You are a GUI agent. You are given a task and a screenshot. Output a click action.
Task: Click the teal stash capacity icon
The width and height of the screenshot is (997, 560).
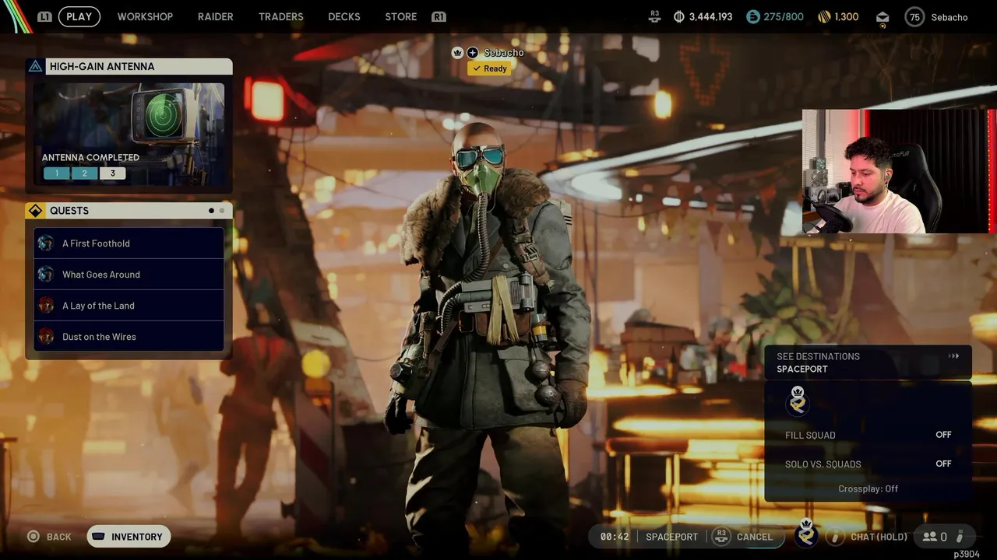pos(752,16)
